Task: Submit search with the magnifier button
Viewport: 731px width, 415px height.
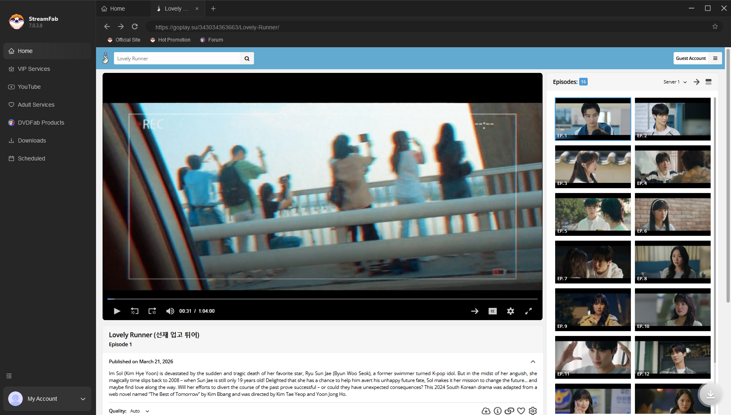Action: click(x=247, y=58)
